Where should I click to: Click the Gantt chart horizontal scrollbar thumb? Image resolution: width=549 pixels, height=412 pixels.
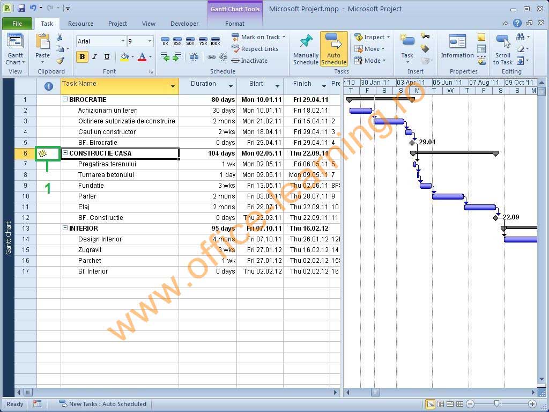(375, 392)
